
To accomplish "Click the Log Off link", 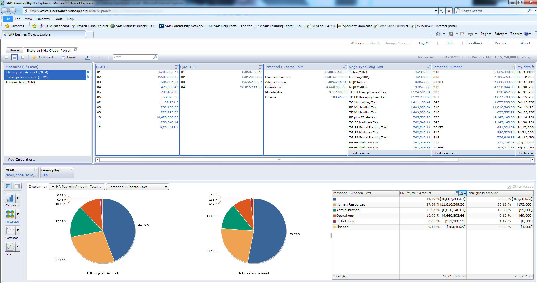I will 425,43.
